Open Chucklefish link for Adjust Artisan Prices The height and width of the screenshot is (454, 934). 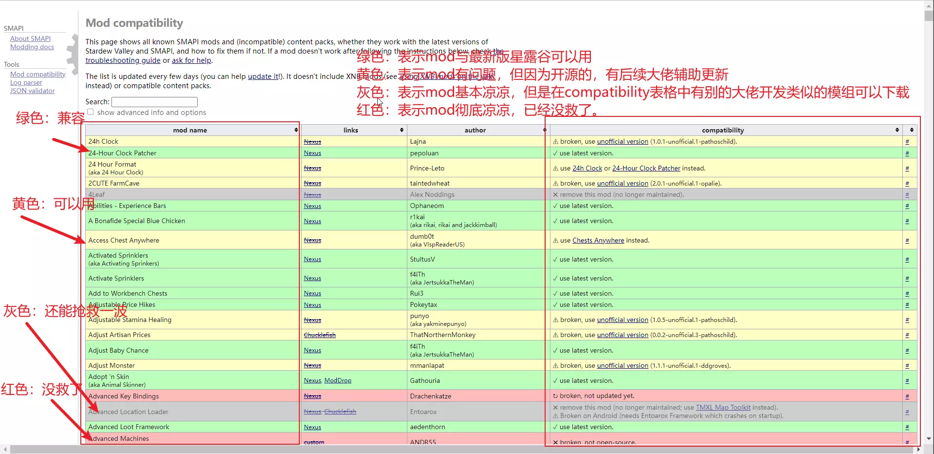click(320, 335)
